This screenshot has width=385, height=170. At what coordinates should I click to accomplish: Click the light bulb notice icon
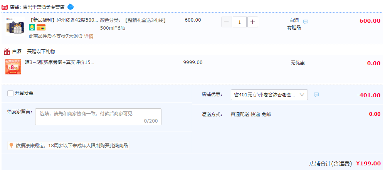(11, 145)
